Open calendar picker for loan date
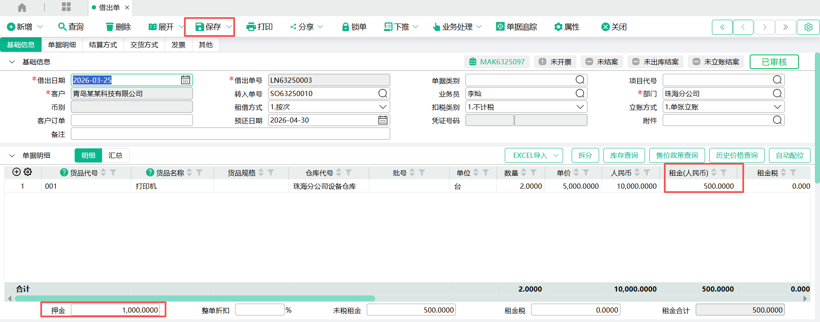 185,80
